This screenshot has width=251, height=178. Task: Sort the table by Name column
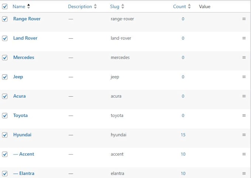pos(19,7)
